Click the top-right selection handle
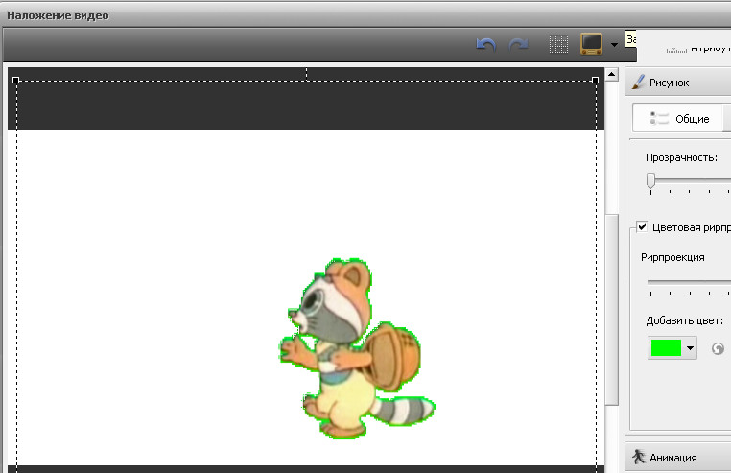Image resolution: width=731 pixels, height=473 pixels. pyautogui.click(x=596, y=81)
